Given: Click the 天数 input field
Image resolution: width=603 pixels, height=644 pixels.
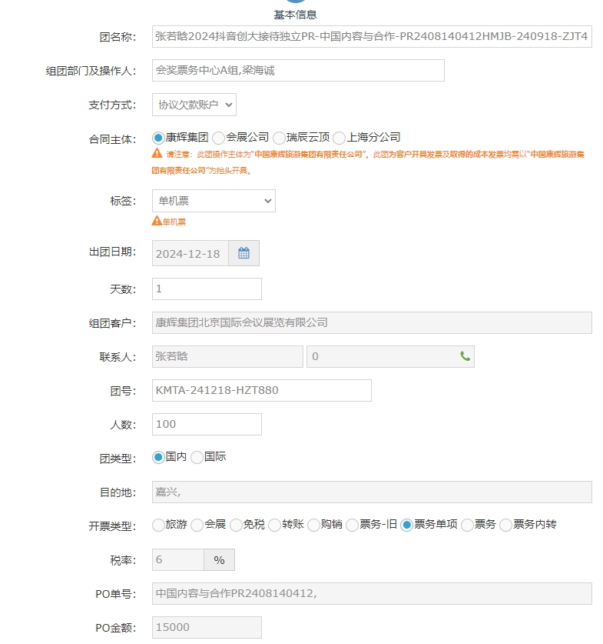Looking at the screenshot, I should 207,289.
